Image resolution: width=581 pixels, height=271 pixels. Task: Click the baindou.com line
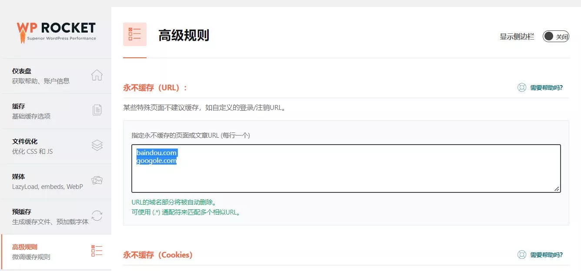coord(157,153)
